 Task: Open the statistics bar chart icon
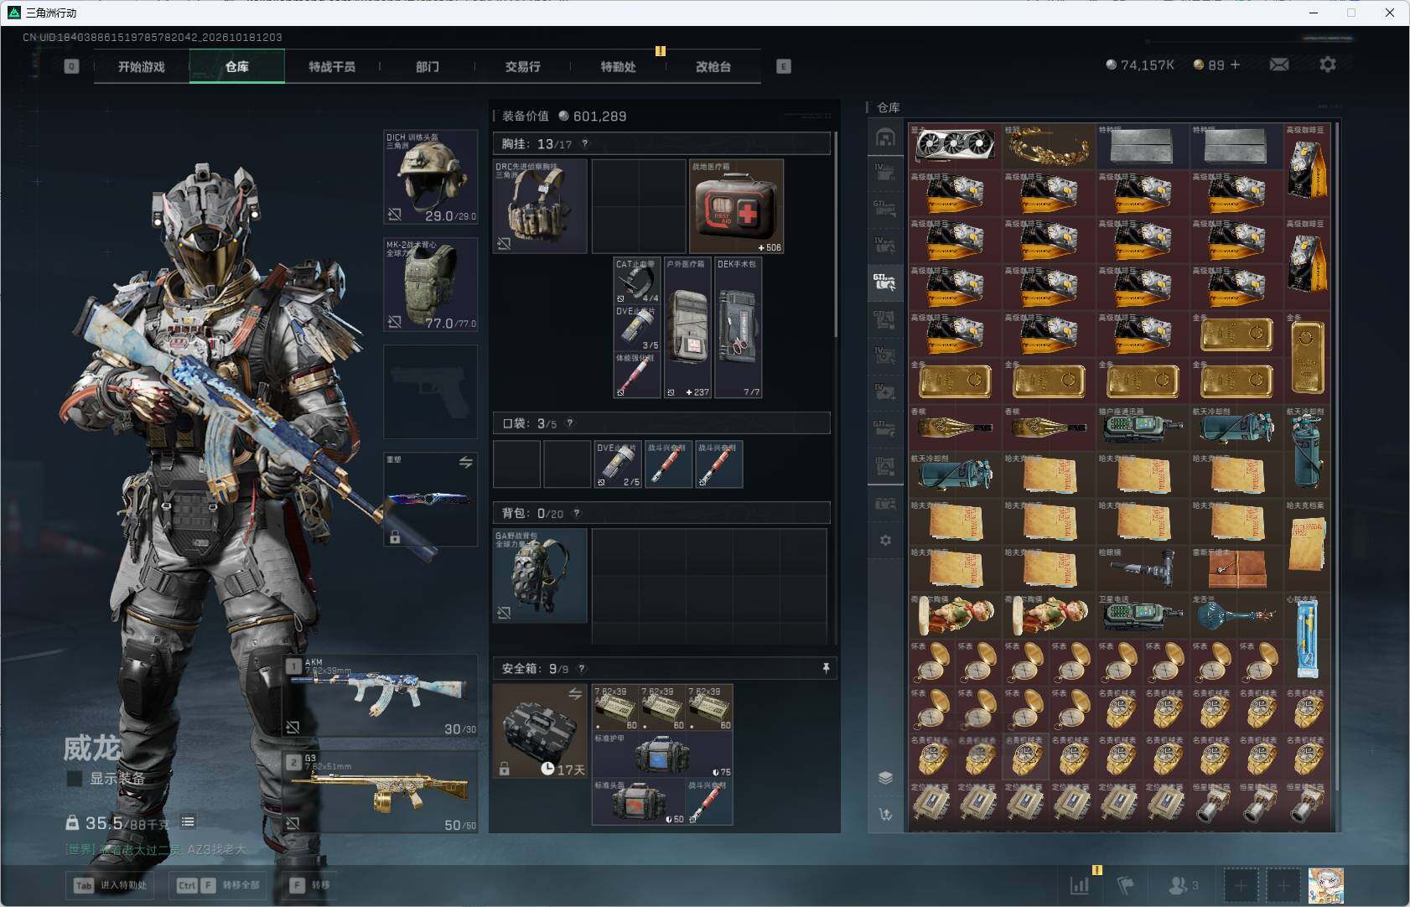click(x=1080, y=884)
